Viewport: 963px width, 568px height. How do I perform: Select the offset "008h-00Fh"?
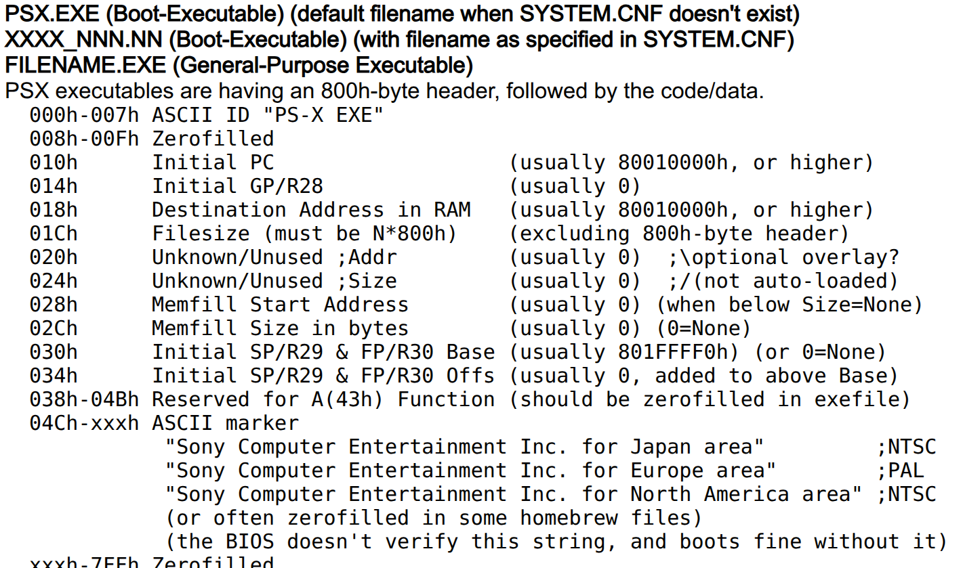pos(84,139)
